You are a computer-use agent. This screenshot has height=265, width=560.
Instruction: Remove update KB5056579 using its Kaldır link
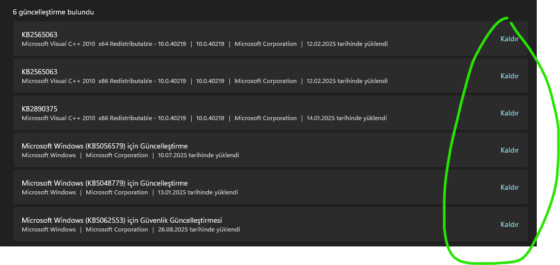509,150
